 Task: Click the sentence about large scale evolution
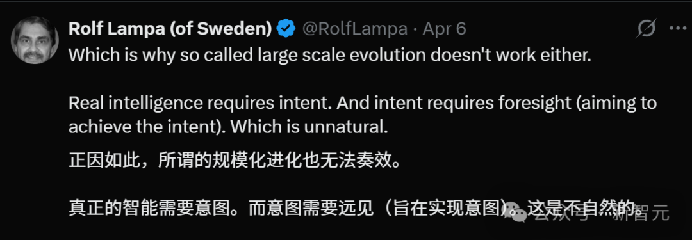[x=330, y=55]
